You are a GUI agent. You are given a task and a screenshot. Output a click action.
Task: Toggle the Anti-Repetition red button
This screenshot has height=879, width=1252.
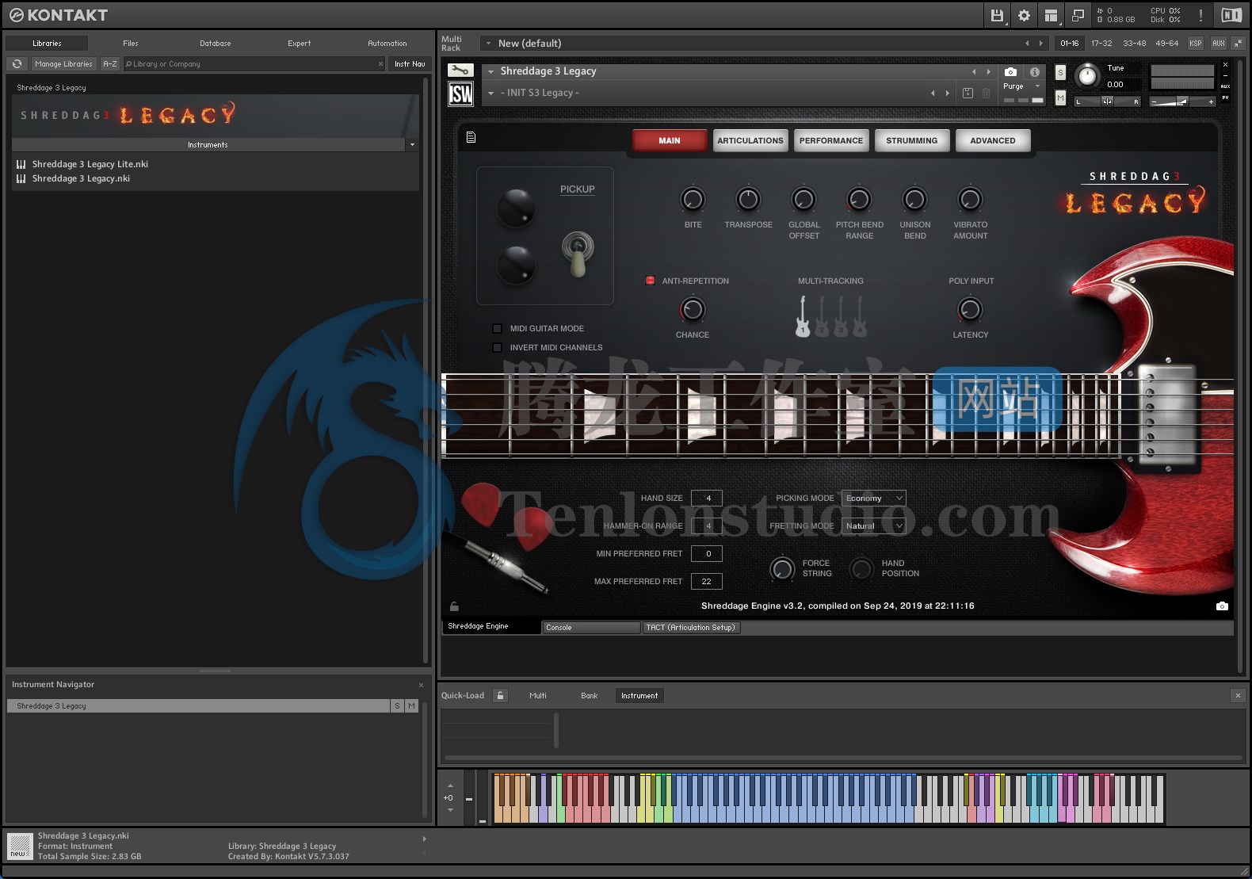(x=650, y=281)
